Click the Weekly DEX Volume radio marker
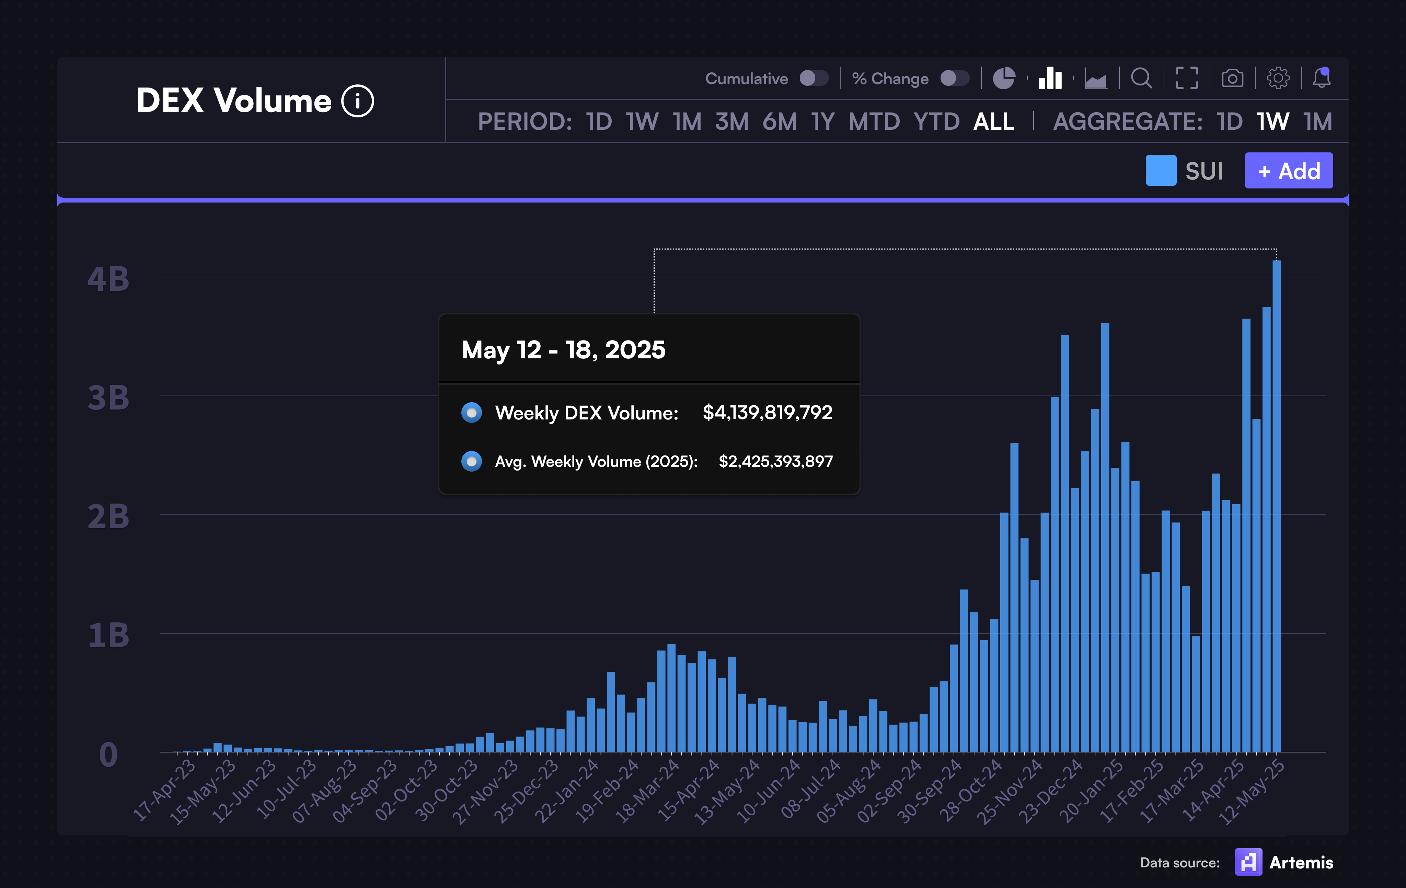 tap(471, 413)
